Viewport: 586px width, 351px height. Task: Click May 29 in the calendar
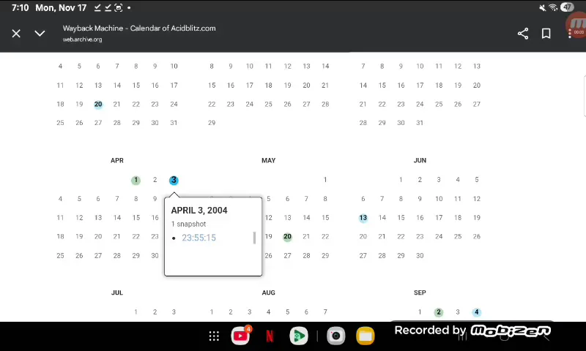tap(325, 256)
